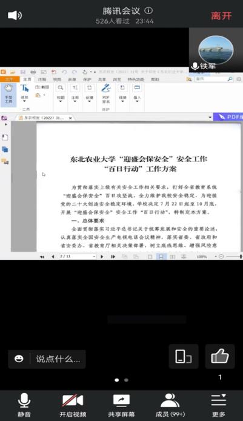Open the 注释 ribbon tab
243x421 pixels.
coord(42,79)
